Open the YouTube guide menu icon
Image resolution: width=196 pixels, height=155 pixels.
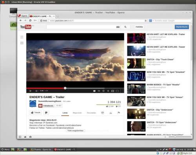click(22, 37)
